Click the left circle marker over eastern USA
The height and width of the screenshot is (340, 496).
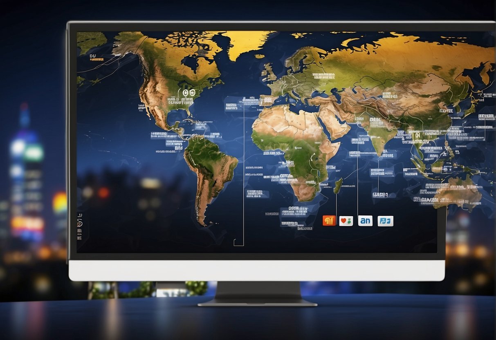(x=185, y=94)
